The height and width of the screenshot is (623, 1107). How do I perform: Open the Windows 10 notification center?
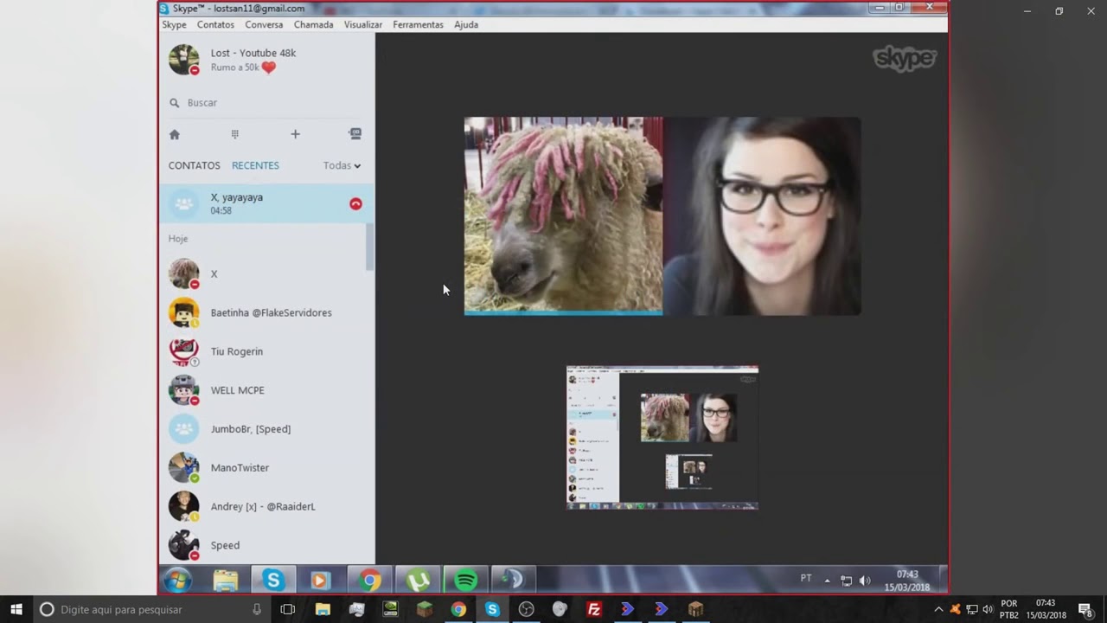coord(1085,609)
